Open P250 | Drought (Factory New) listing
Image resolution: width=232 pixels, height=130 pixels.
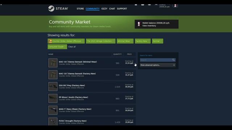[72, 121]
